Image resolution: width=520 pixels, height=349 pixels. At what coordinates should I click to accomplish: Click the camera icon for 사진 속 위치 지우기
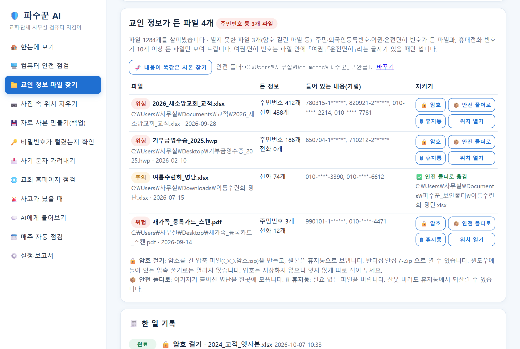[x=14, y=104]
